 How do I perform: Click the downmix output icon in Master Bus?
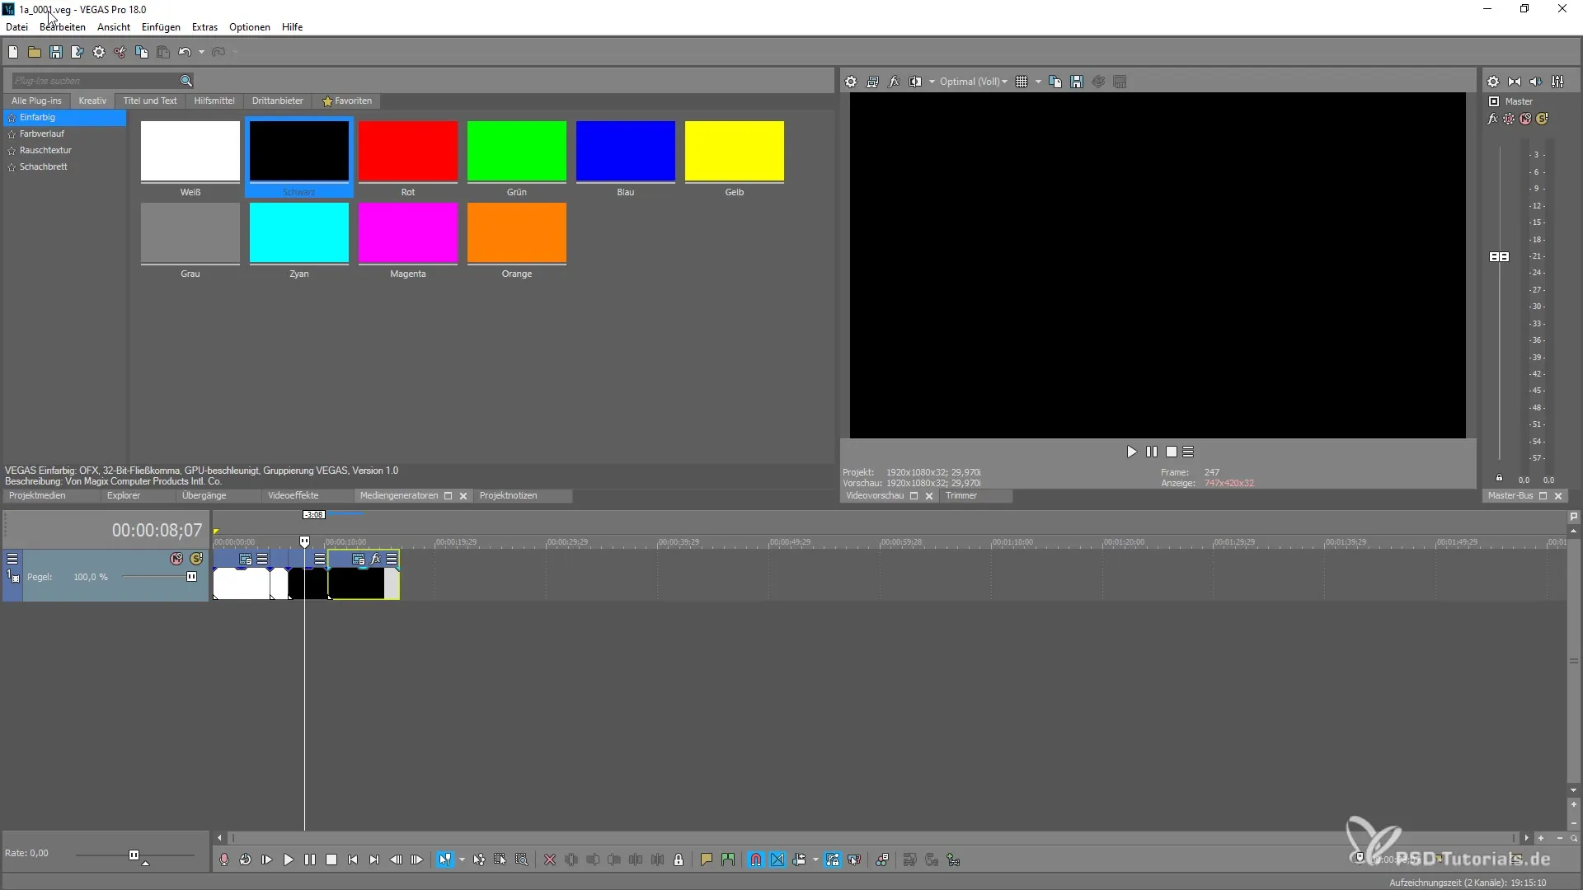[x=1515, y=82]
